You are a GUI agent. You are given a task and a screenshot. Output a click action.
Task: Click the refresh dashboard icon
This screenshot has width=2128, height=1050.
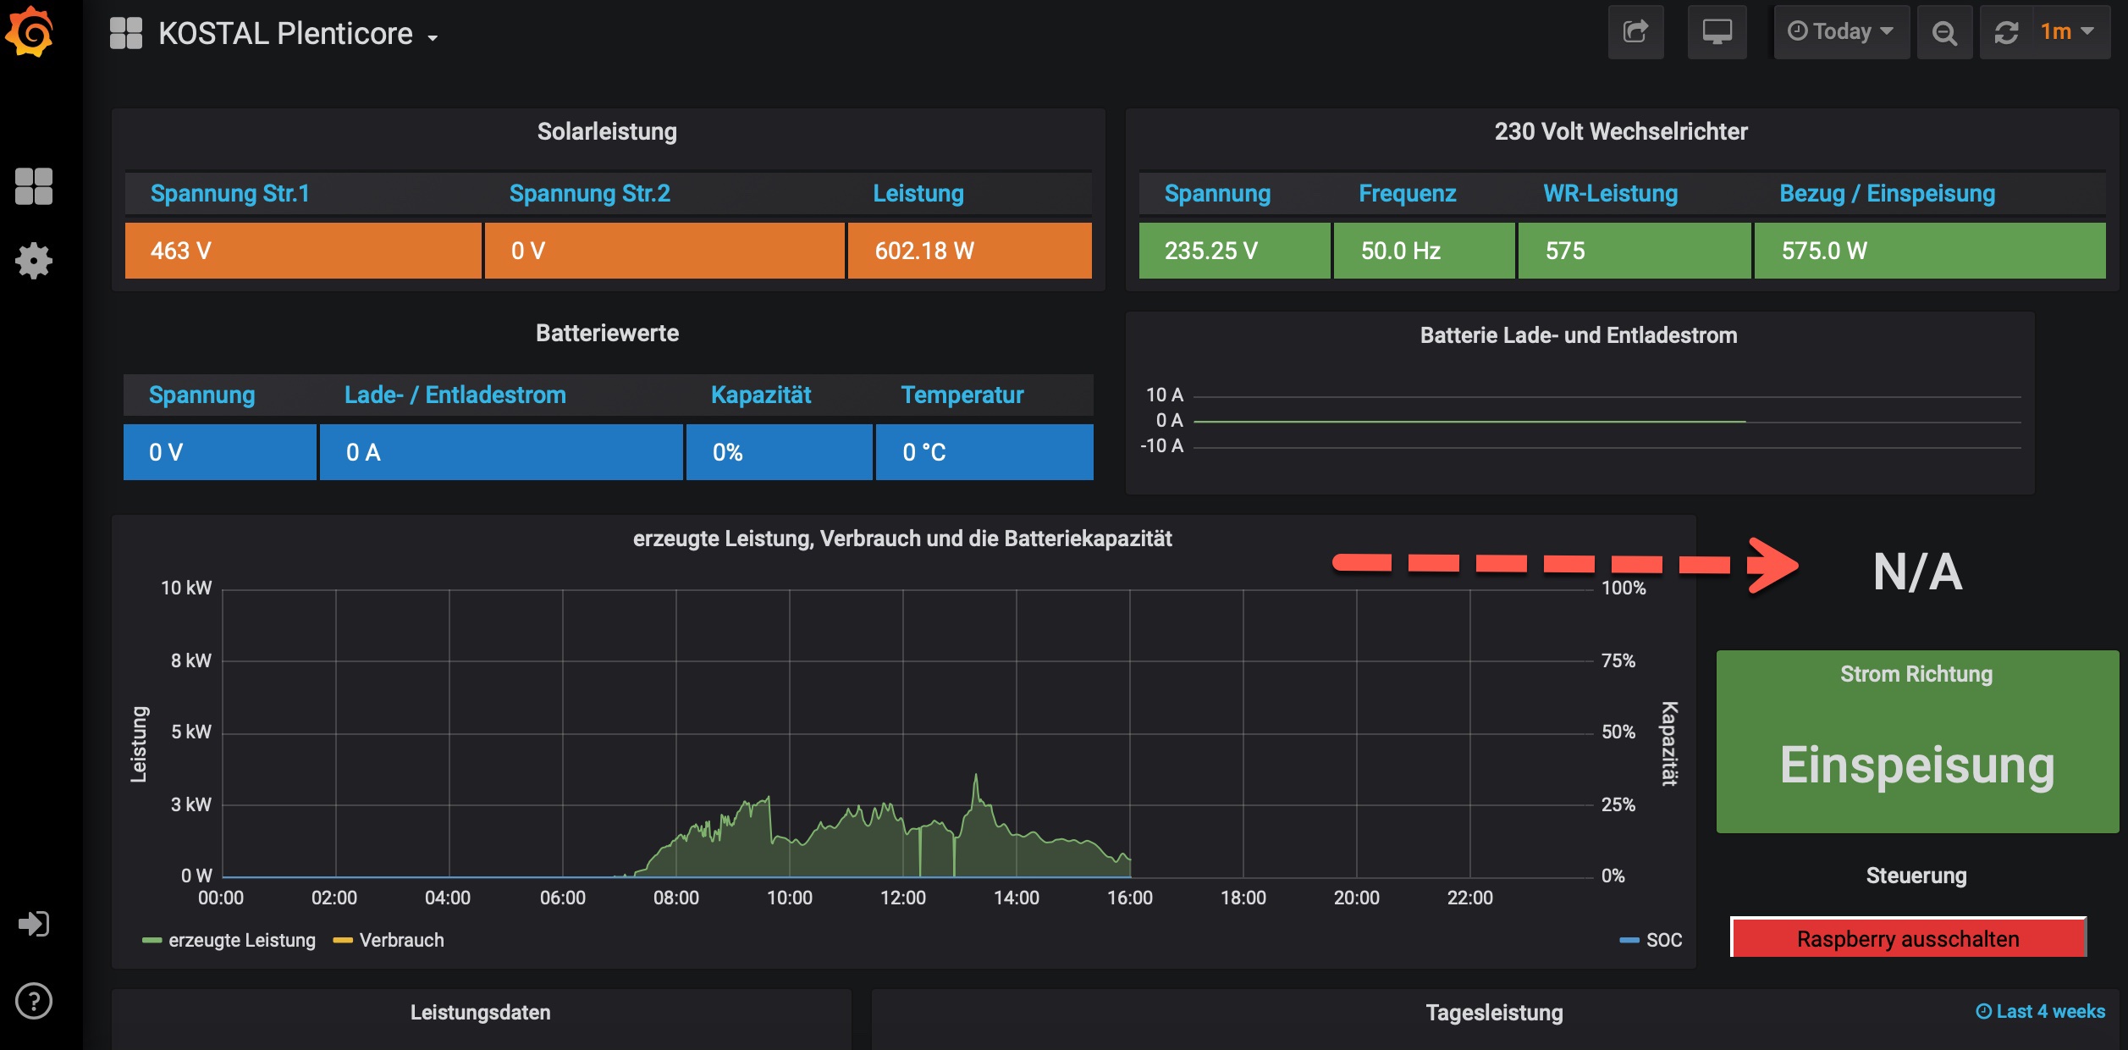[x=2007, y=32]
